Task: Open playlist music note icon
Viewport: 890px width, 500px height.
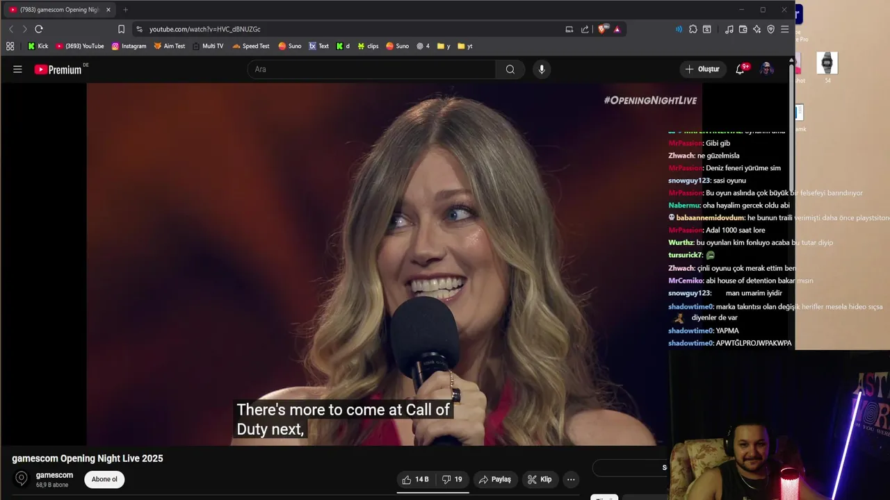Action: (729, 29)
